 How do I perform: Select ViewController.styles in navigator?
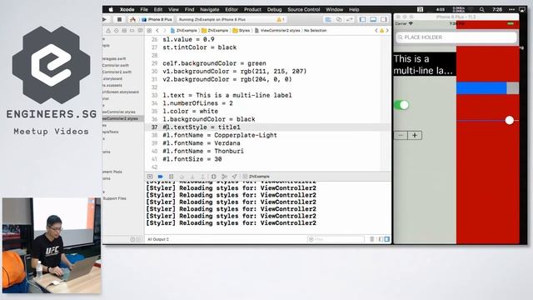pos(118,112)
